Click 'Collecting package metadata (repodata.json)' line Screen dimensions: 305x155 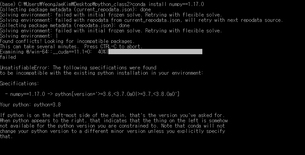coord(65,25)
